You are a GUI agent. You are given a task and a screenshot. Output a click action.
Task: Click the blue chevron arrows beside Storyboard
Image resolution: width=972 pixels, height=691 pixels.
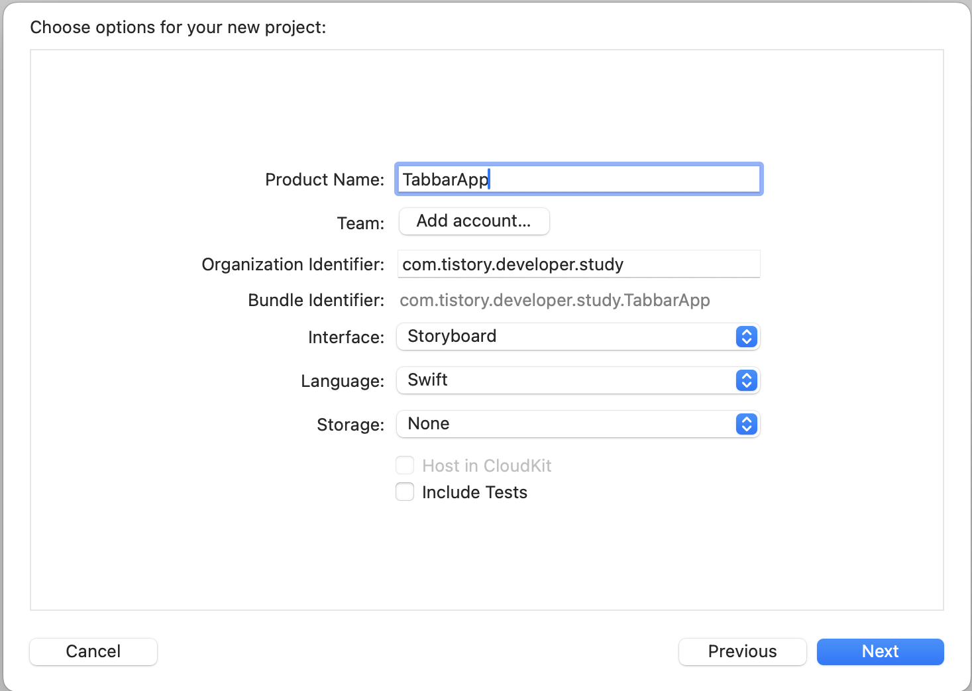746,337
